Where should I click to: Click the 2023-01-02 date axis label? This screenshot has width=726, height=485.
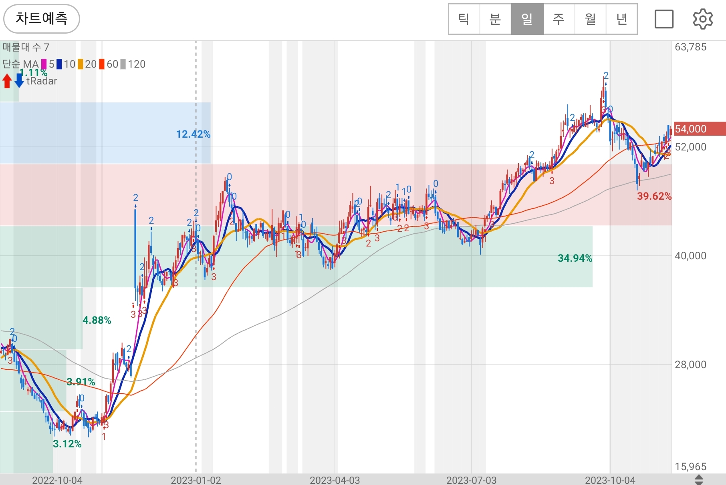196,480
